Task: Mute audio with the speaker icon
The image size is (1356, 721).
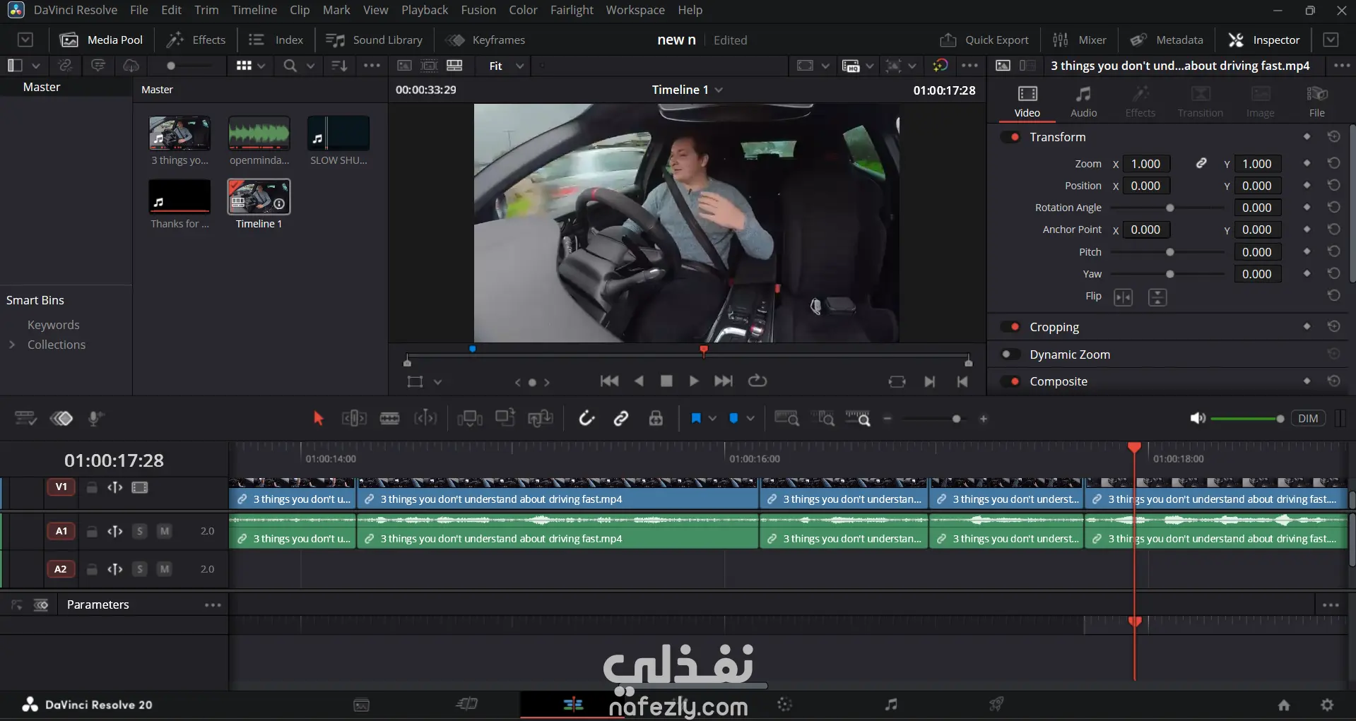Action: point(1198,419)
